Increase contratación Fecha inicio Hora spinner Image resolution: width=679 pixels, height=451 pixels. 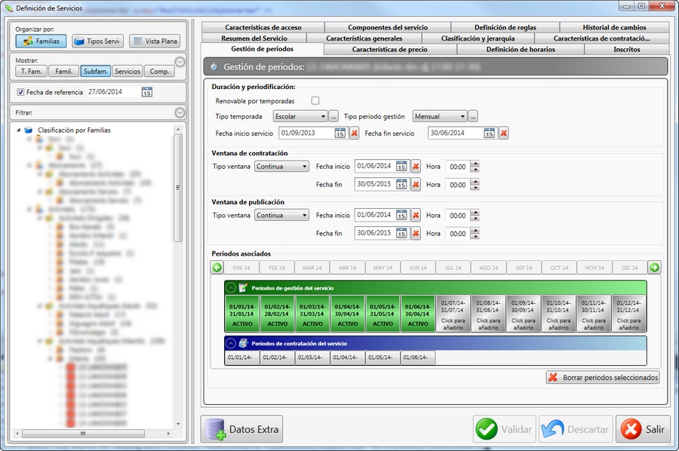point(475,164)
